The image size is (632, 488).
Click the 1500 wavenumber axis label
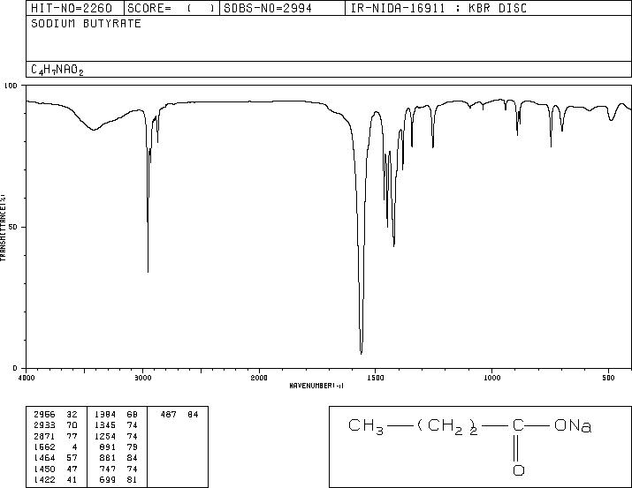[x=376, y=378]
